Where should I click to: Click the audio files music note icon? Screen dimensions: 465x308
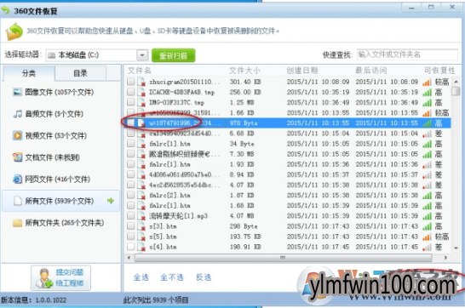point(18,114)
